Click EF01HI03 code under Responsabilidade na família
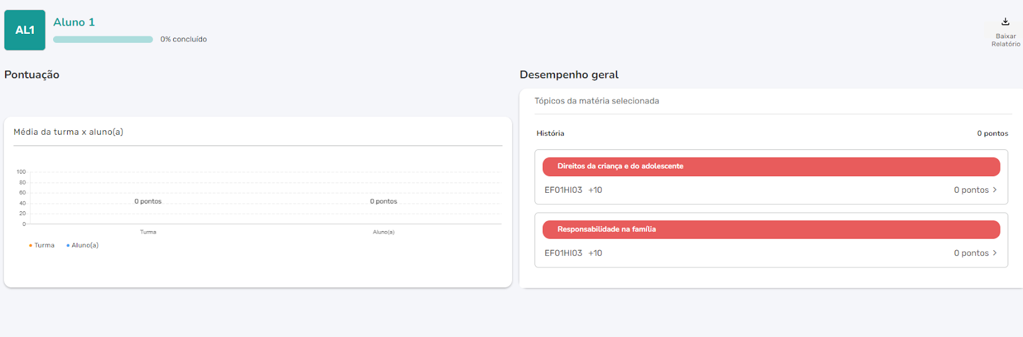 (563, 253)
